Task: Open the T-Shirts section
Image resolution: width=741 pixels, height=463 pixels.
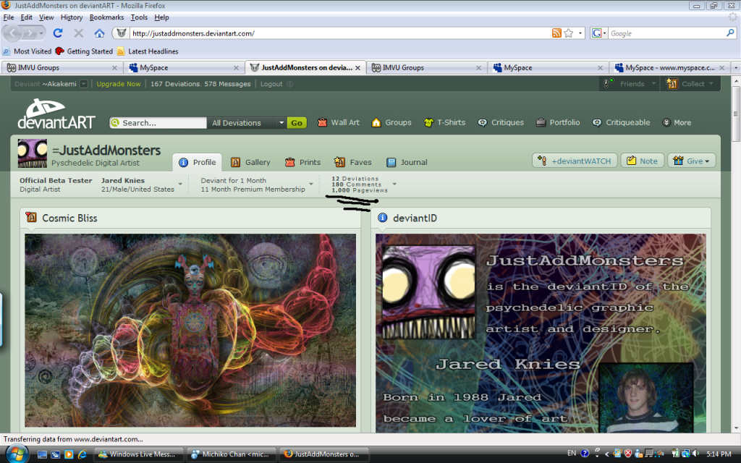Action: [445, 122]
